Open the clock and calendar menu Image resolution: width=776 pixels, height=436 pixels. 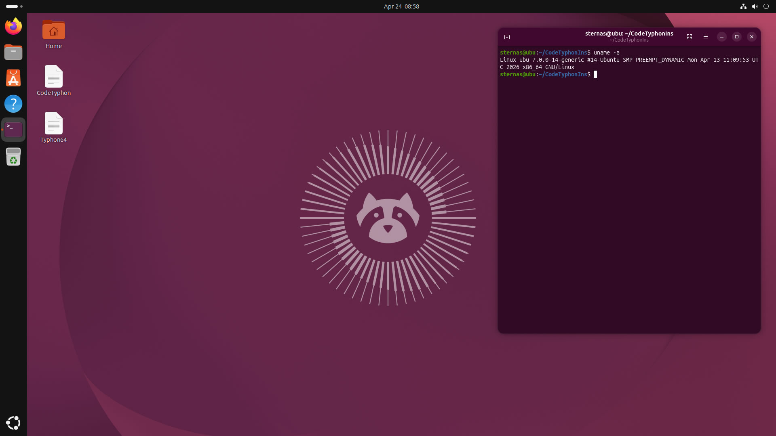pos(401,6)
